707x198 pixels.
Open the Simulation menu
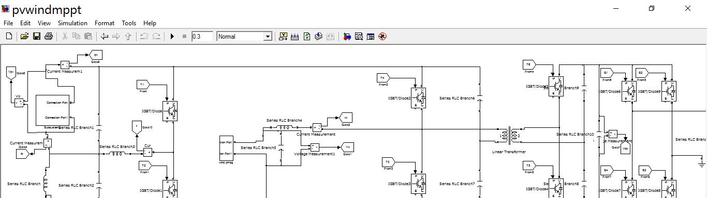click(x=72, y=23)
